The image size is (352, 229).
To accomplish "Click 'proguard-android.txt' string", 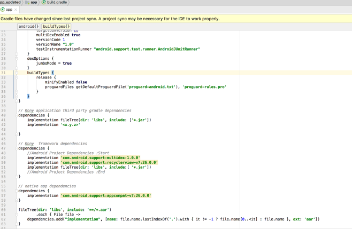I will pyautogui.click(x=151, y=87).
